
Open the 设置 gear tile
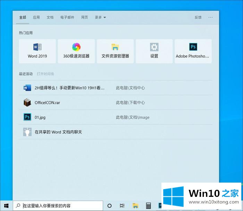[x=154, y=51]
